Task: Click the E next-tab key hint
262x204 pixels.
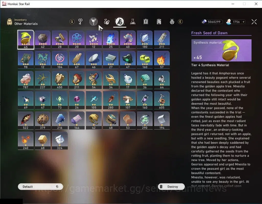Action: click(x=180, y=22)
